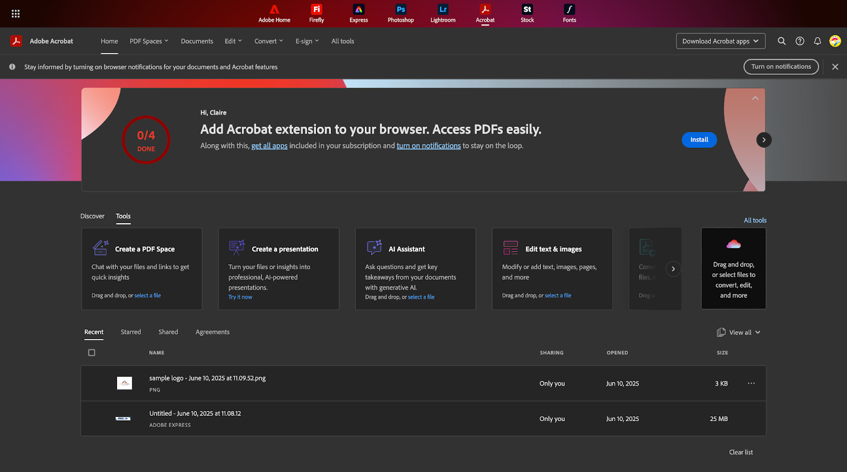Click the OPENED column header
The image size is (847, 472).
[x=617, y=353]
